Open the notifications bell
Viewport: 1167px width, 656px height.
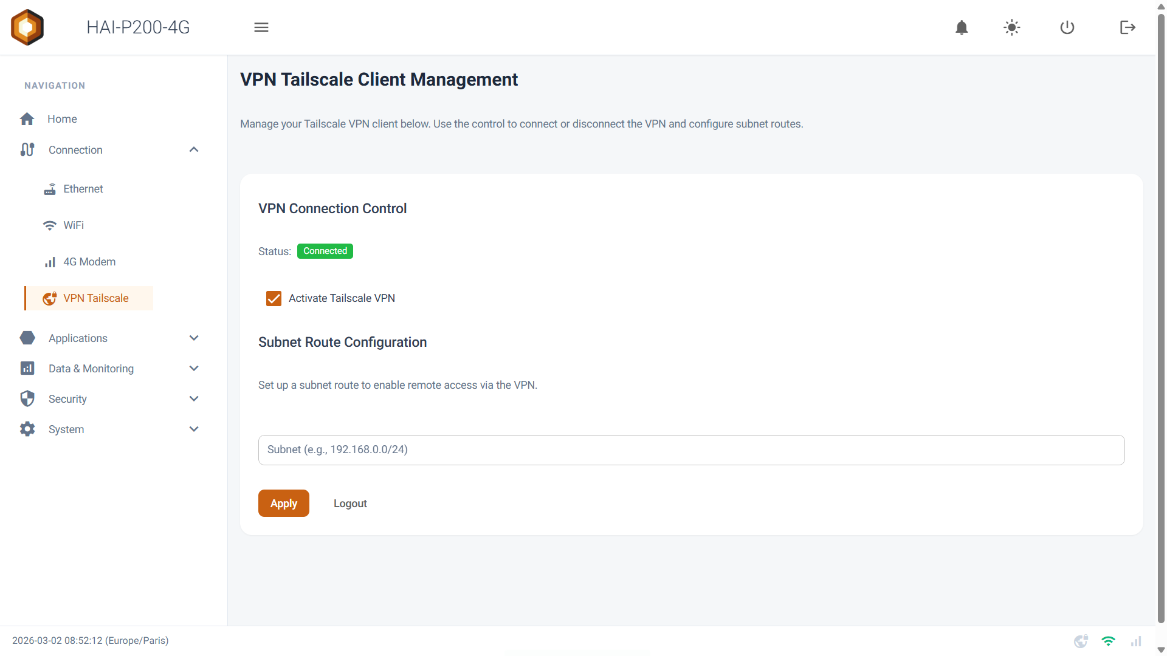[962, 27]
